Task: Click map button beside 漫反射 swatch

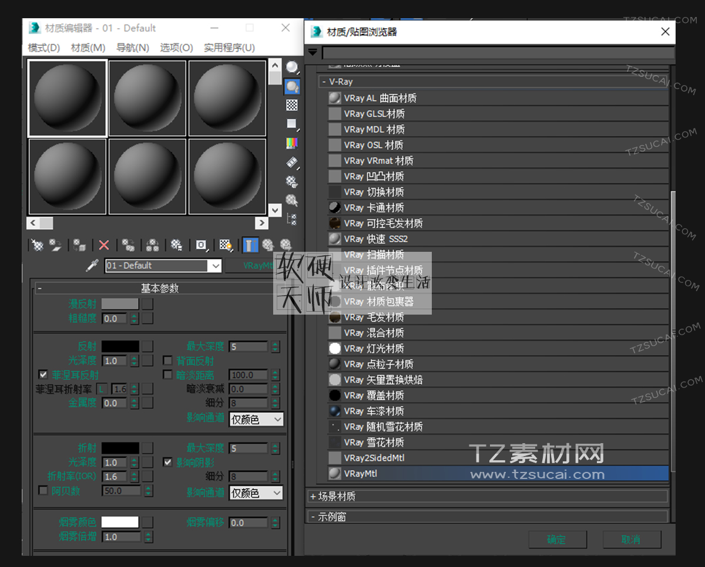Action: (x=147, y=304)
